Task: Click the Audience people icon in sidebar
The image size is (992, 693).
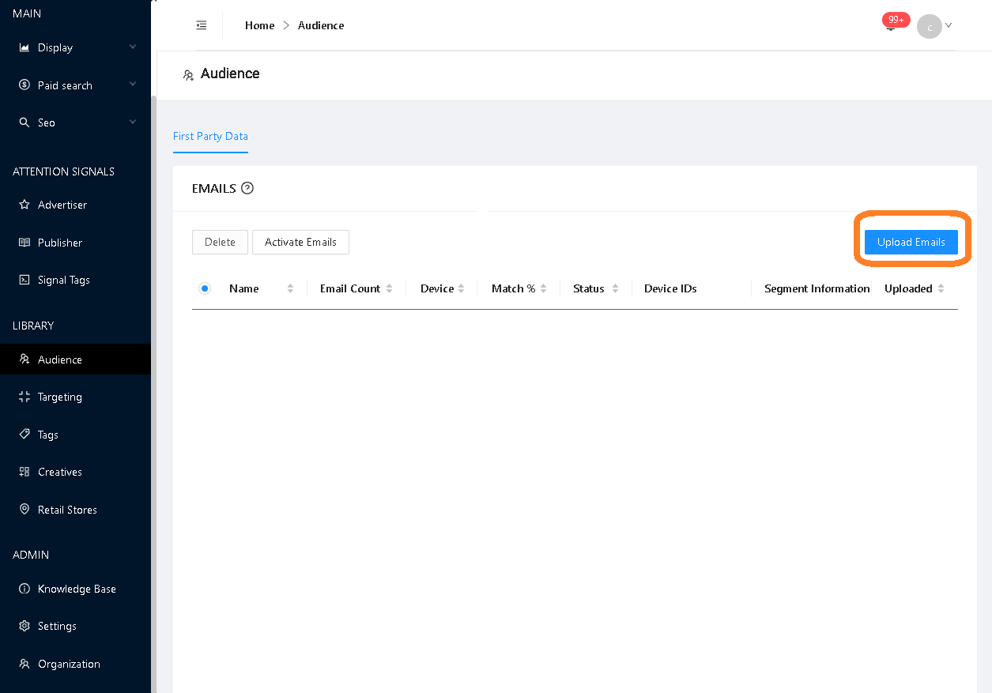Action: (x=25, y=360)
